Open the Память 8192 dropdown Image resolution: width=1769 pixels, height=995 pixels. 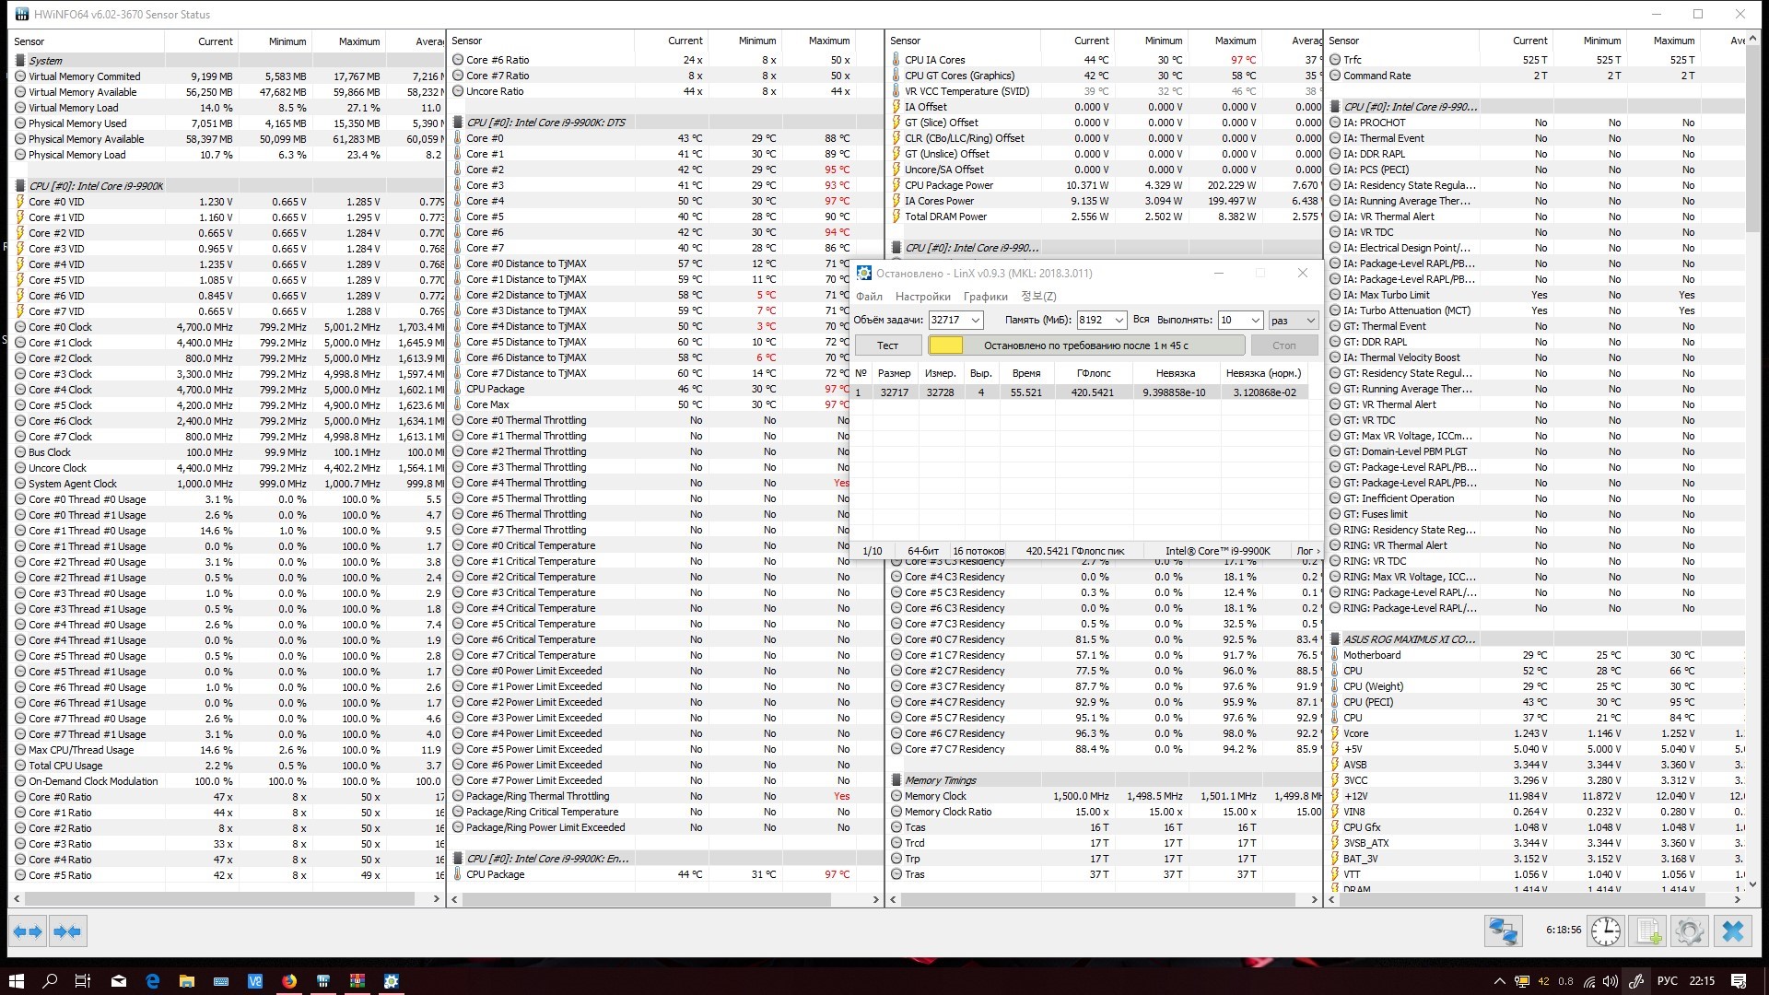[x=1119, y=321]
